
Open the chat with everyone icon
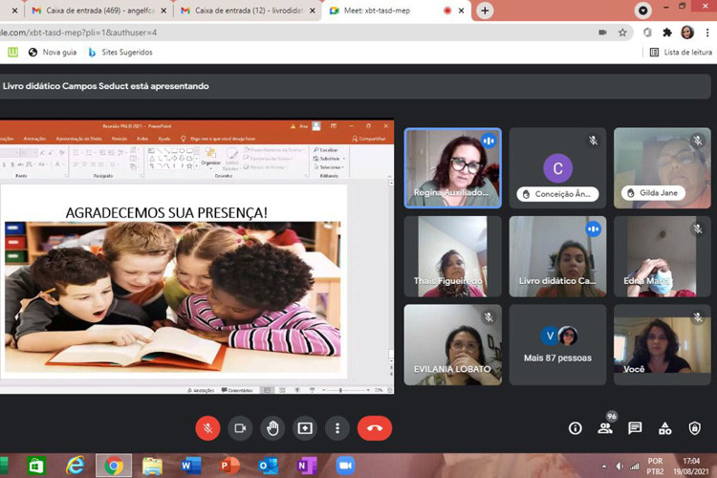[x=635, y=428]
